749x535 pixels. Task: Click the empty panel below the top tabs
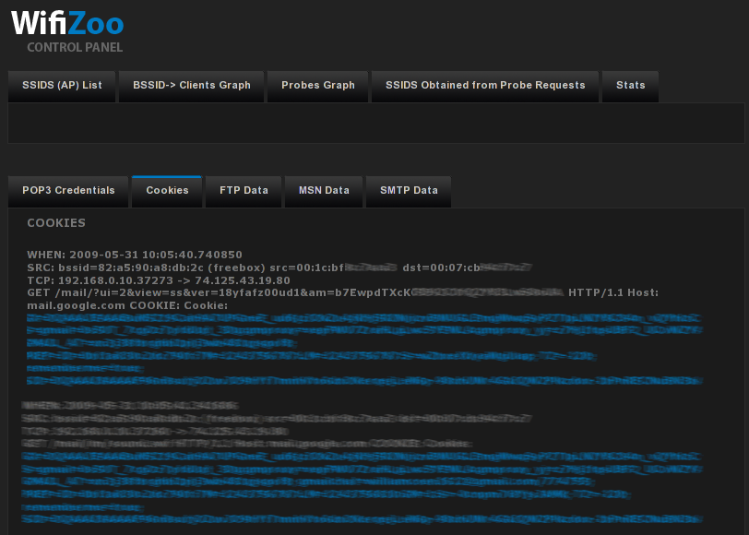(x=375, y=124)
